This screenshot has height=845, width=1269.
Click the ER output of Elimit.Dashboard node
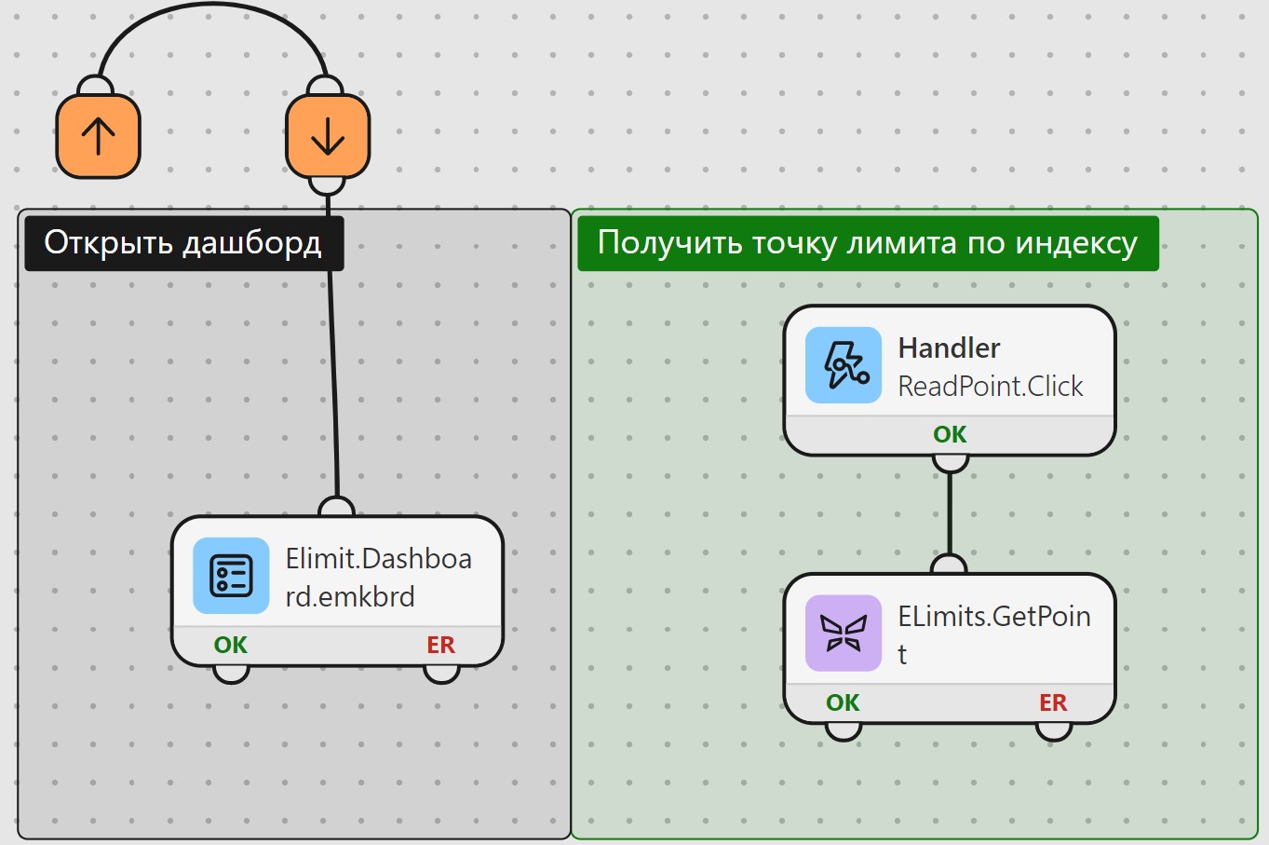click(441, 645)
